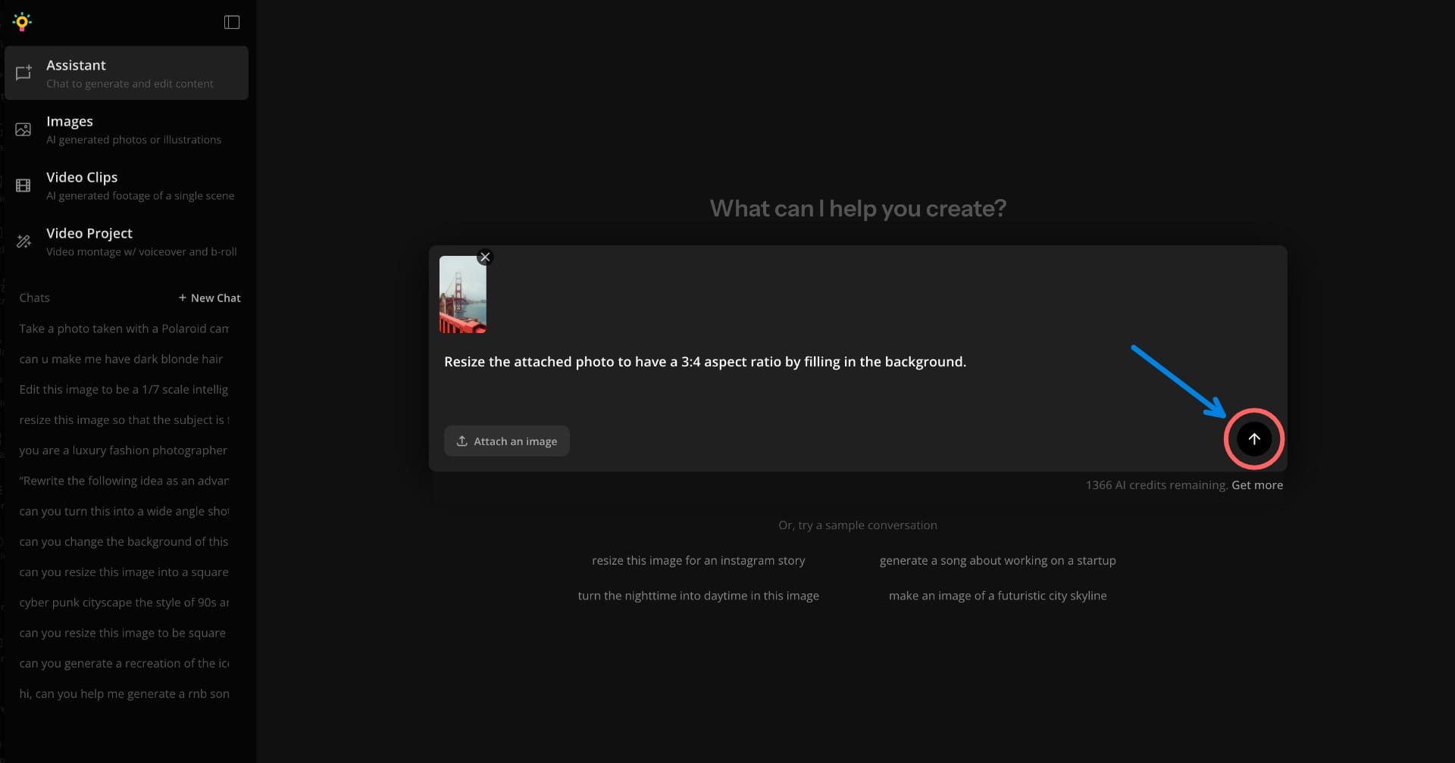Start a New Chat
This screenshot has width=1455, height=763.
click(x=210, y=297)
